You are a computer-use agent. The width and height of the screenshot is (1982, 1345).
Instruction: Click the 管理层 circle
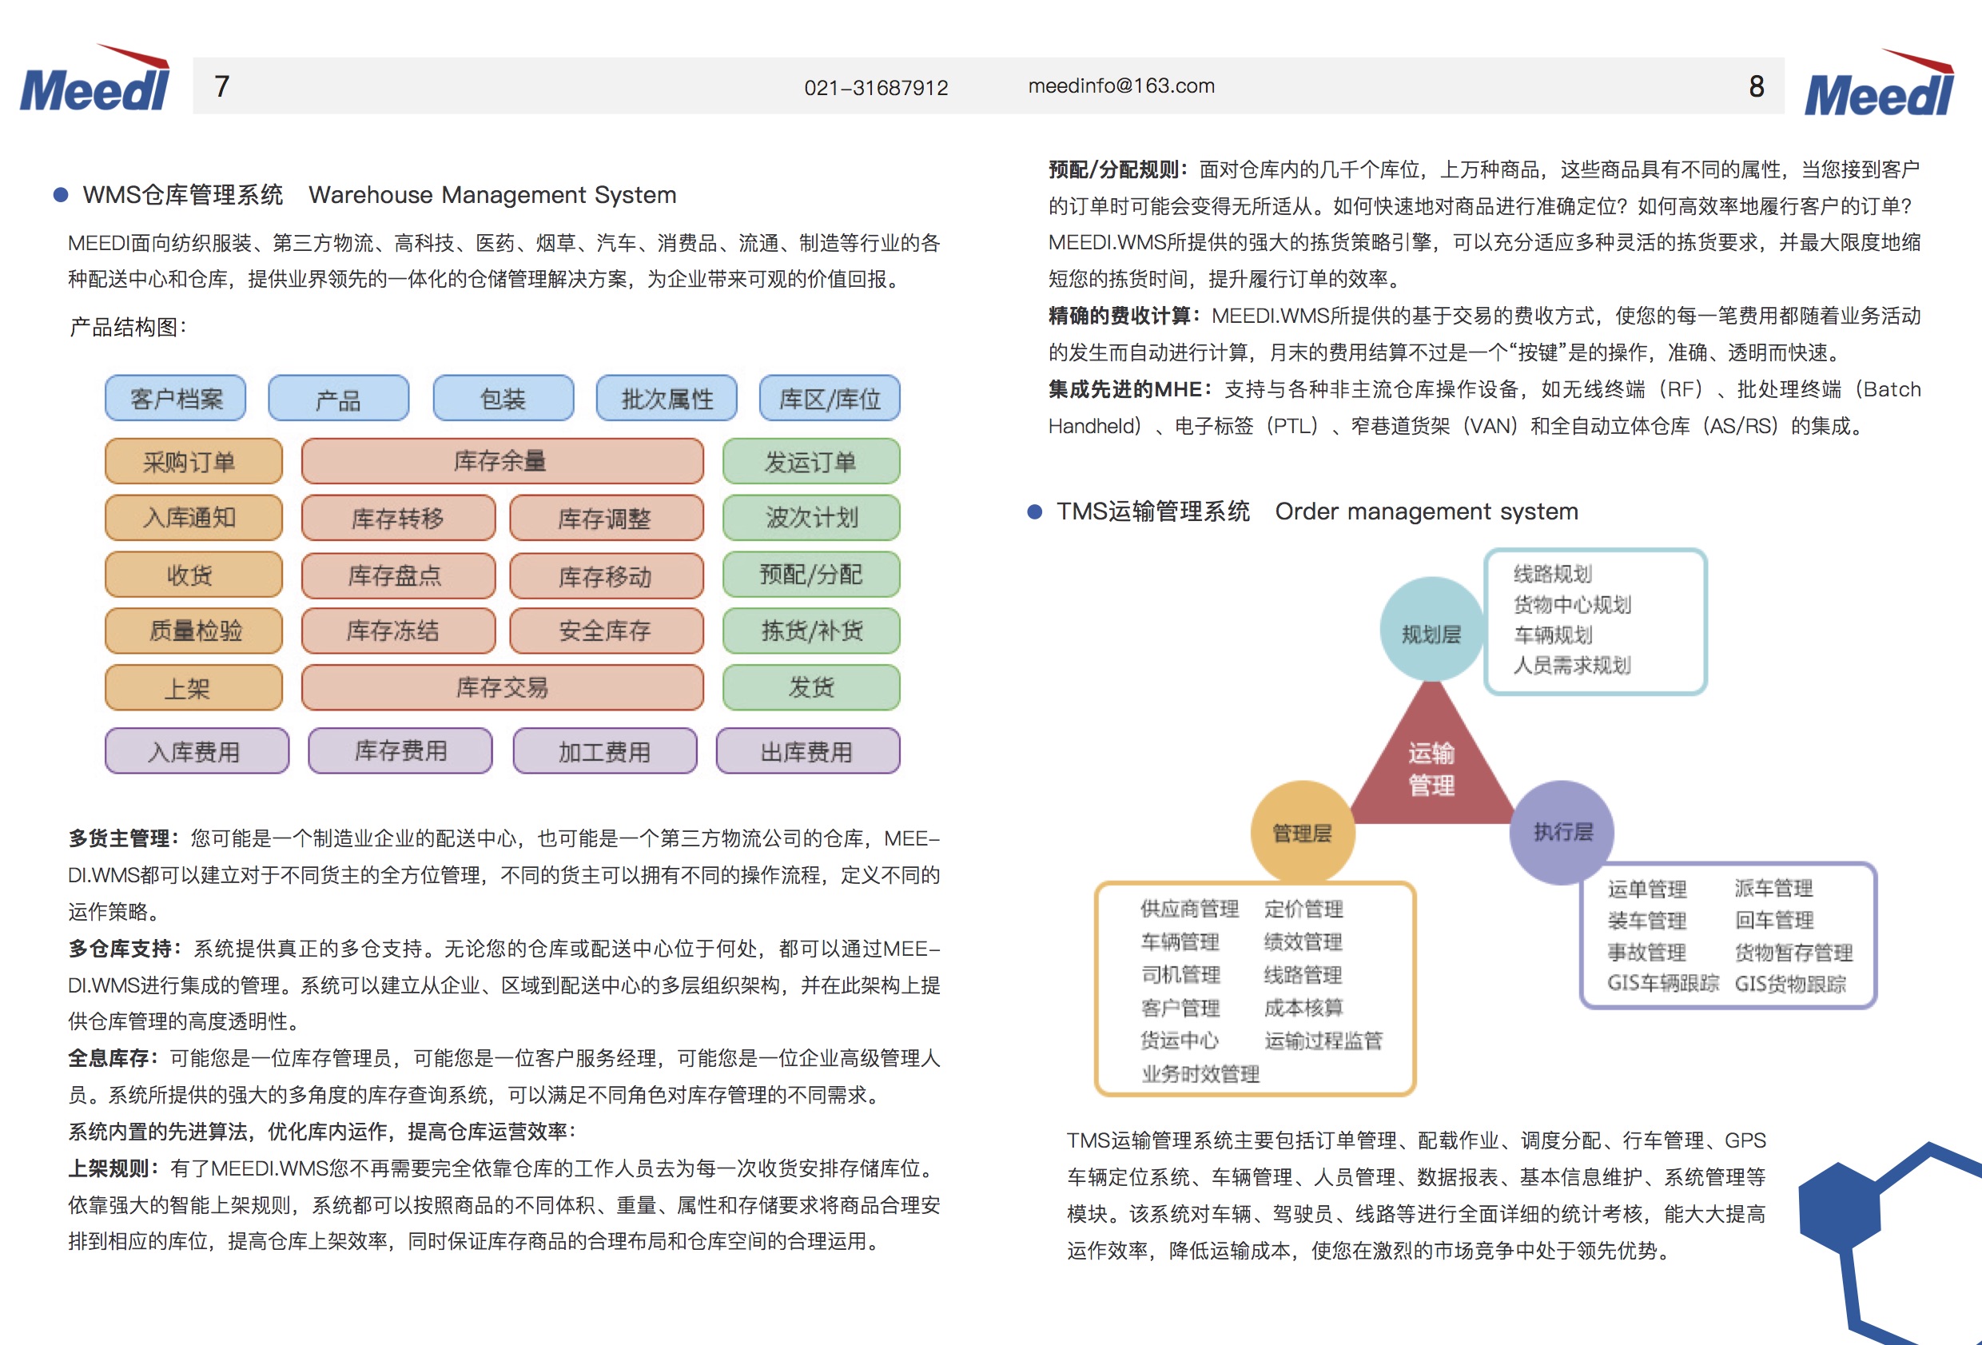pyautogui.click(x=1303, y=833)
